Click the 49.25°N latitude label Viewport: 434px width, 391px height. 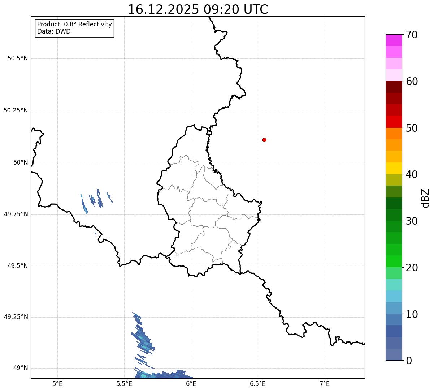point(16,317)
